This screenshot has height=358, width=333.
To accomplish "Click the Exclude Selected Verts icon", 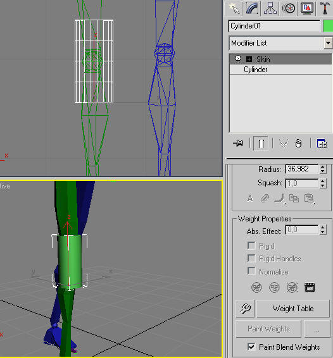I will coord(256,287).
